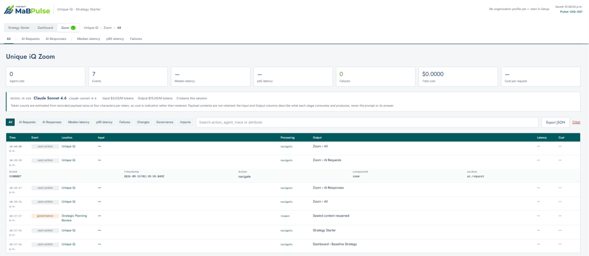Click the 2026-09-15T02:39:59.049Z timestamp

tap(144, 176)
